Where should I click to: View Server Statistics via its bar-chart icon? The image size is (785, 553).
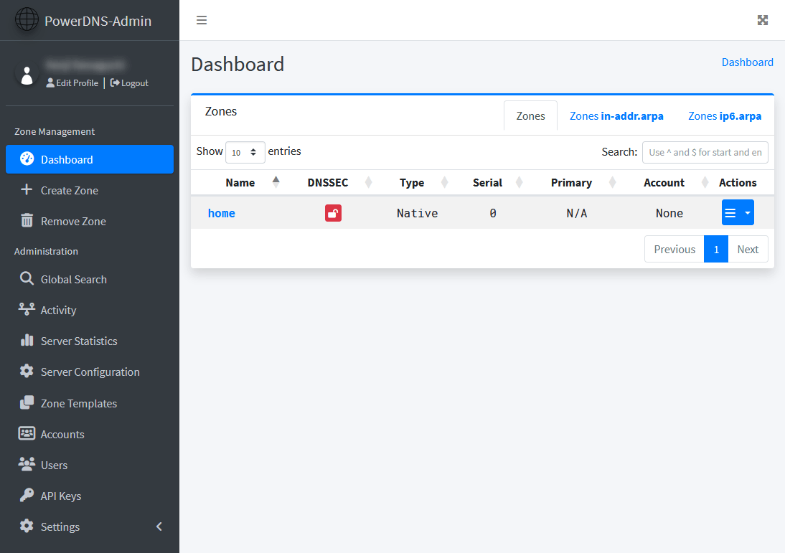point(27,341)
